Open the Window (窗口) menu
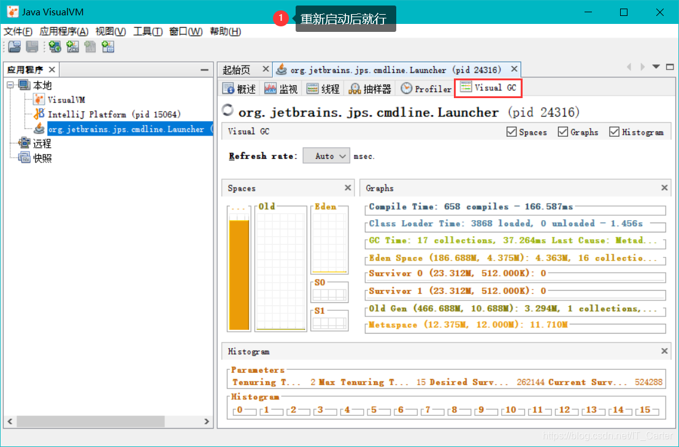This screenshot has height=447, width=679. [186, 31]
